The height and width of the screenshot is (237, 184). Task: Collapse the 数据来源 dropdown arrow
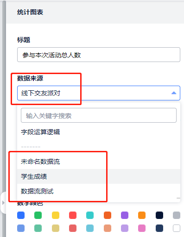[x=174, y=93]
